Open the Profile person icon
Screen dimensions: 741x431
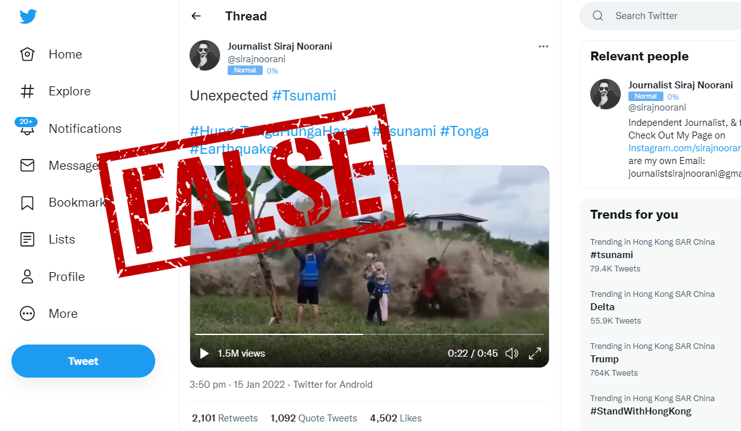pyautogui.click(x=27, y=277)
